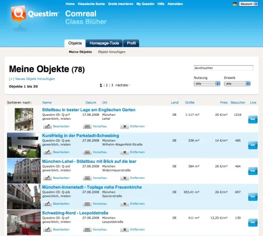Click Neues Objekt hinzufügen link
This screenshot has height=236, width=263.
click(x=32, y=79)
